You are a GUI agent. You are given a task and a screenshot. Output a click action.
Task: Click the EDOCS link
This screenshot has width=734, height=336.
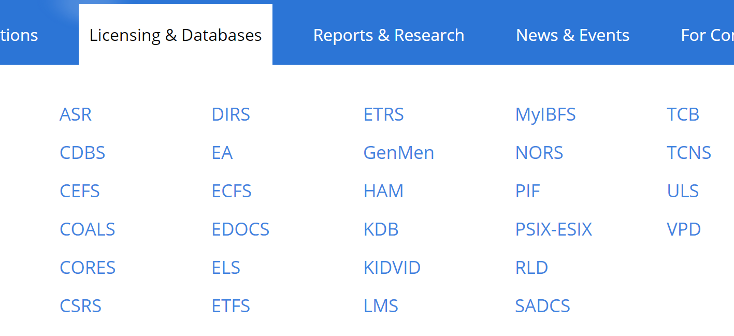pyautogui.click(x=240, y=229)
